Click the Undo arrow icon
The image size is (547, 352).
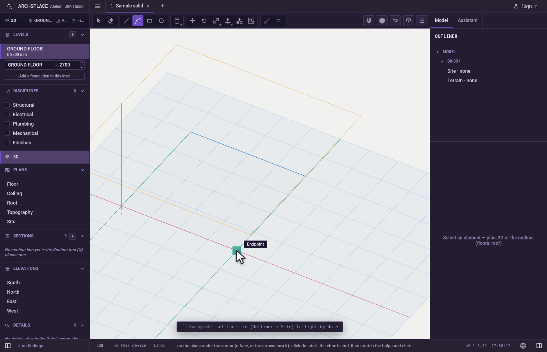(x=395, y=21)
